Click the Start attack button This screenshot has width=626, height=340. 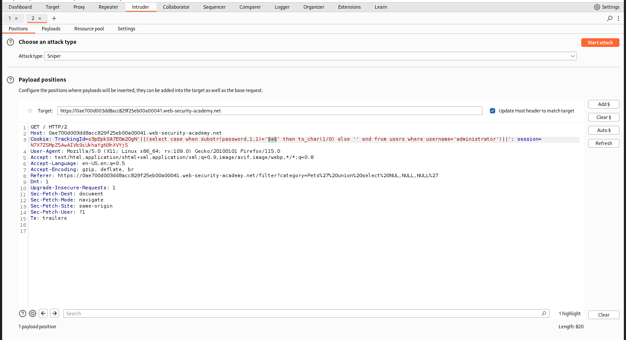tap(600, 43)
